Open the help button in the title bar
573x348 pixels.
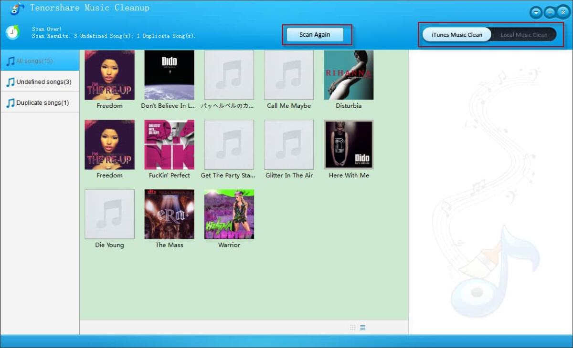point(536,12)
